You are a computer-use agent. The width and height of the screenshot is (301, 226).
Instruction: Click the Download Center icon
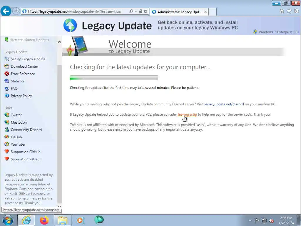pos(7,66)
